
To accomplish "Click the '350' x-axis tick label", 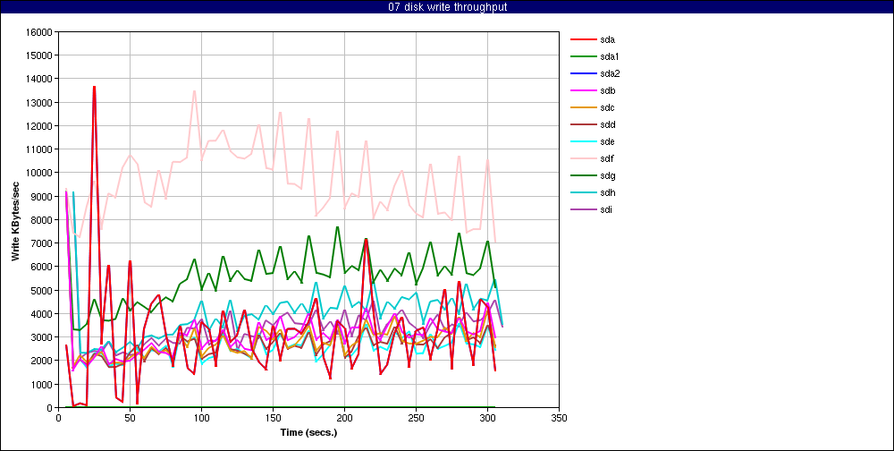I will pyautogui.click(x=560, y=417).
